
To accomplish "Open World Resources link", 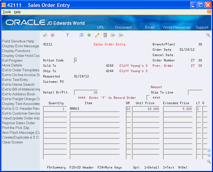I will (177, 27).
